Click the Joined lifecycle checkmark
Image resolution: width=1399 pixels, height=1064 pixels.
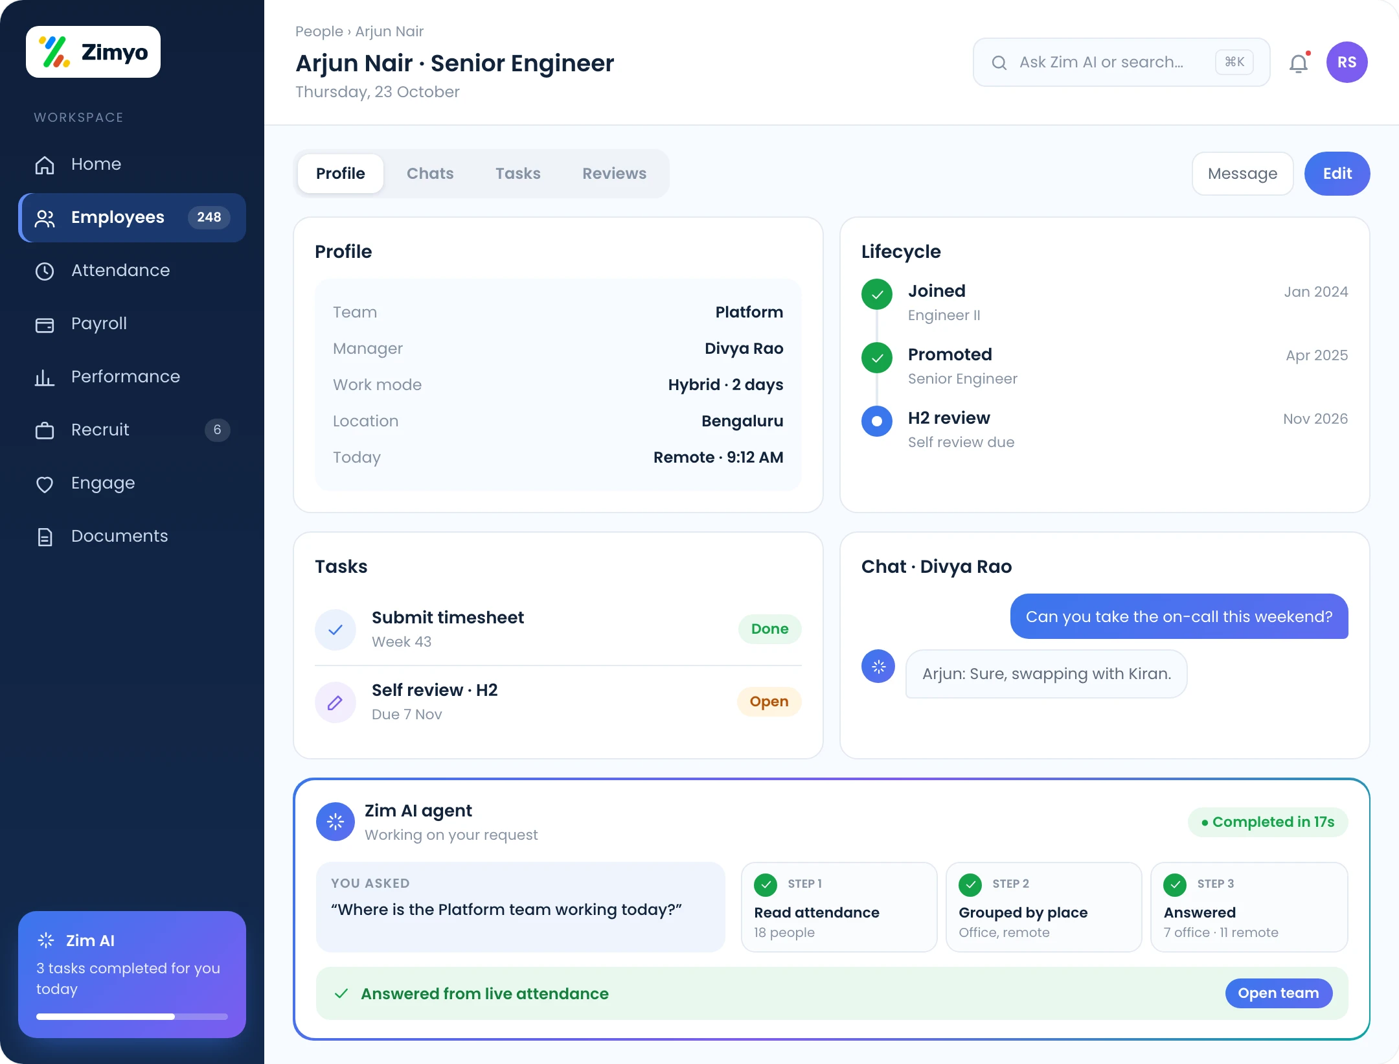877,294
